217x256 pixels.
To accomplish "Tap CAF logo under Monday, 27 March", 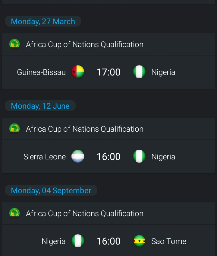I will [x=14, y=44].
